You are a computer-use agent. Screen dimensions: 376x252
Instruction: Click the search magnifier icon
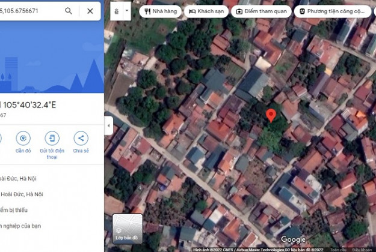pyautogui.click(x=69, y=11)
